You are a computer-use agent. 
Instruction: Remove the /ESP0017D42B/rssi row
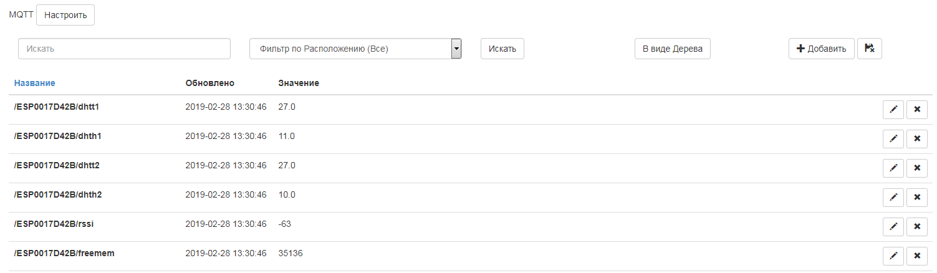pyautogui.click(x=916, y=226)
